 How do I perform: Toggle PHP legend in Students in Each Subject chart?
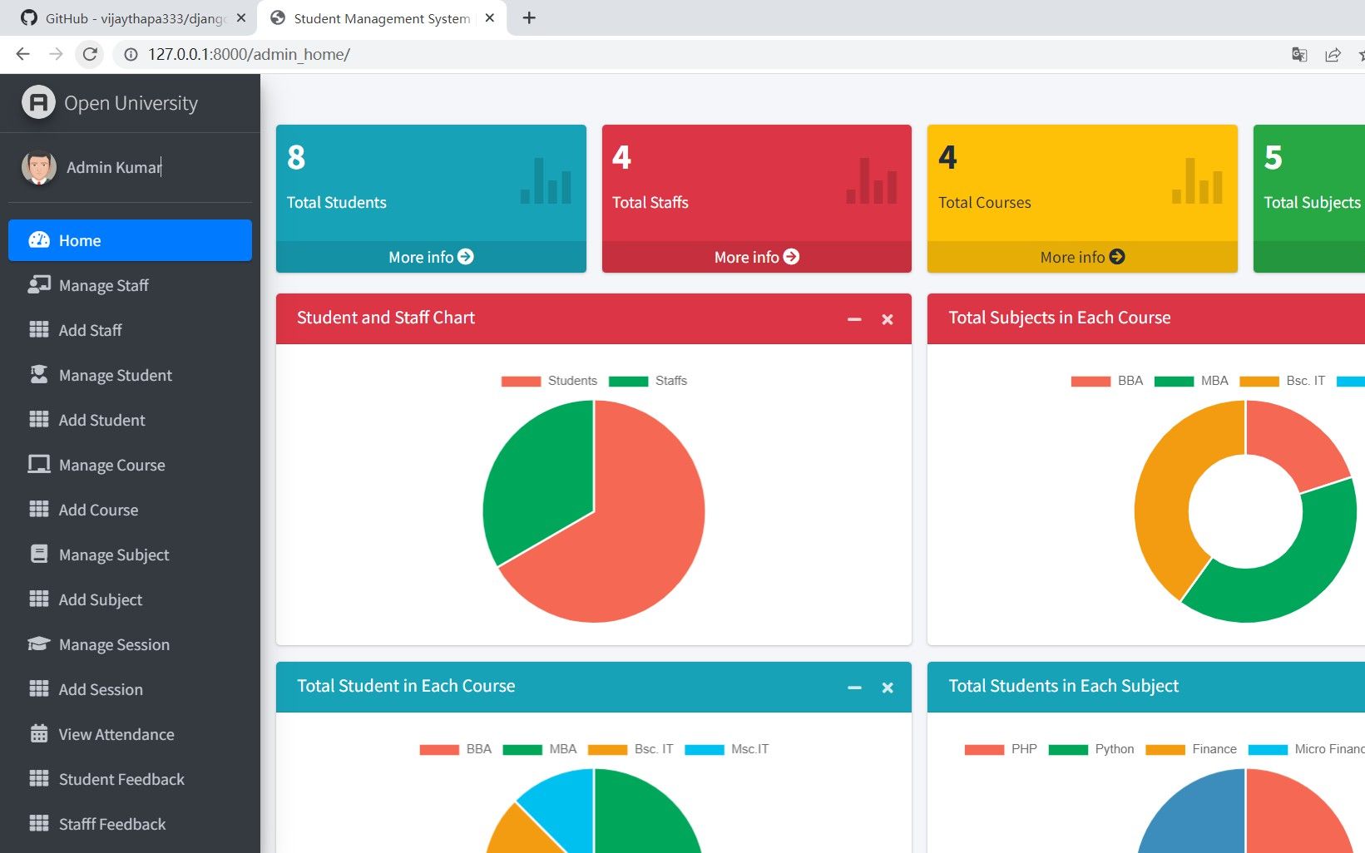coord(1001,749)
